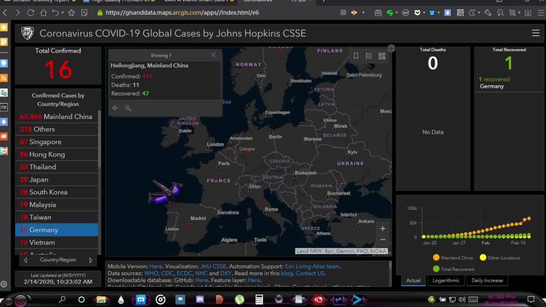
Task: Open the calculator in the taskbar
Action: pyautogui.click(x=259, y=300)
